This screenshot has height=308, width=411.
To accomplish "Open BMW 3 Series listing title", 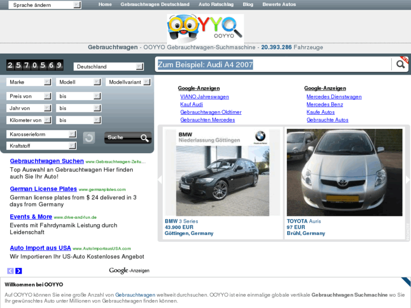I will point(181,221).
